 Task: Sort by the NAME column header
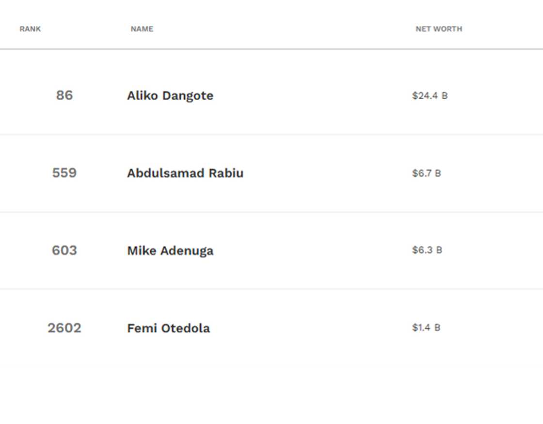pos(142,29)
